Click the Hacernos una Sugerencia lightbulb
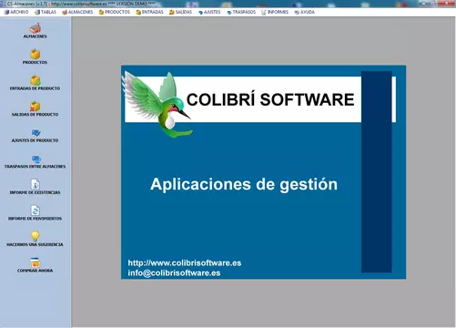This screenshot has width=456, height=328. click(35, 236)
